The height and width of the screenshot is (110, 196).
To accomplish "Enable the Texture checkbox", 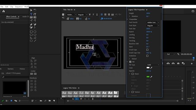I will [x=133, y=92].
